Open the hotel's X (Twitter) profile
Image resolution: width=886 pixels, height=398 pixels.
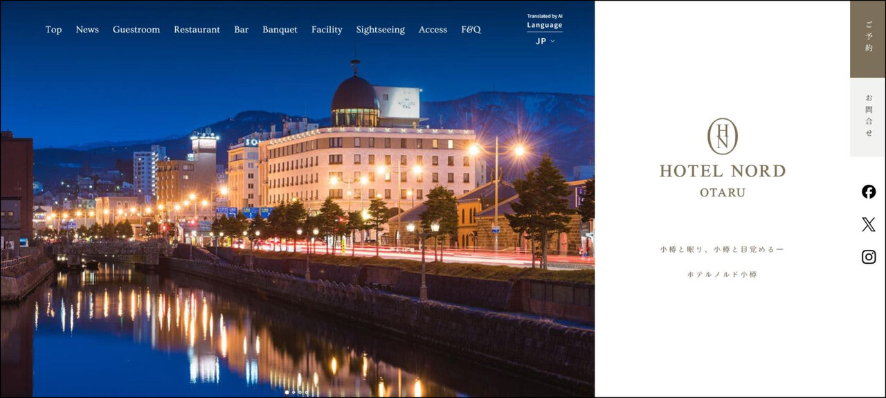(868, 224)
